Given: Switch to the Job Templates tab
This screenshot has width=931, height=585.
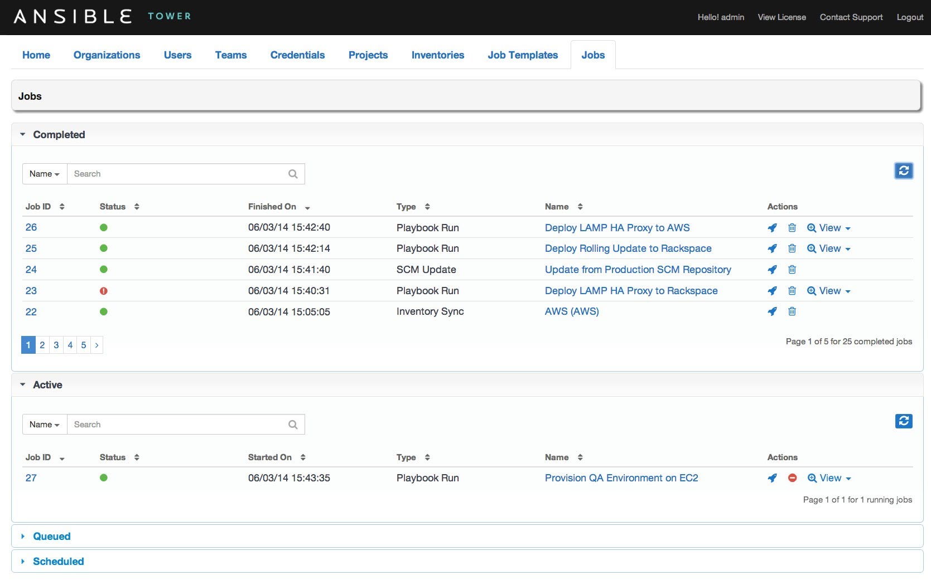Looking at the screenshot, I should pos(523,55).
